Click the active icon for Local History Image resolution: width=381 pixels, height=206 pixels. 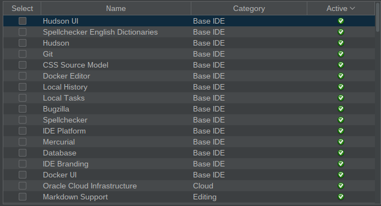click(341, 87)
